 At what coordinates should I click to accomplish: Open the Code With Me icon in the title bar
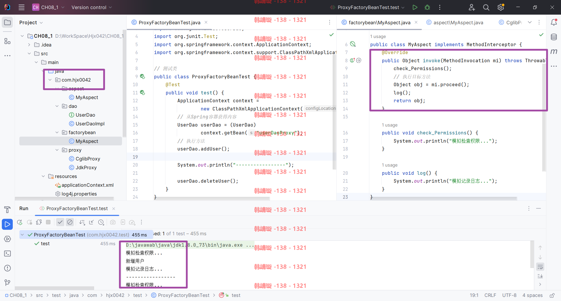472,7
